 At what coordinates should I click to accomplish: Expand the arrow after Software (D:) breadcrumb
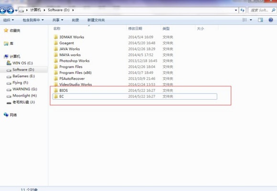pos(73,10)
